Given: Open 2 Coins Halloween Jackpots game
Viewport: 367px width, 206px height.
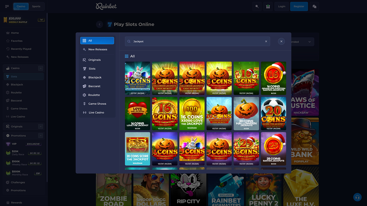Looking at the screenshot, I should [x=165, y=78].
